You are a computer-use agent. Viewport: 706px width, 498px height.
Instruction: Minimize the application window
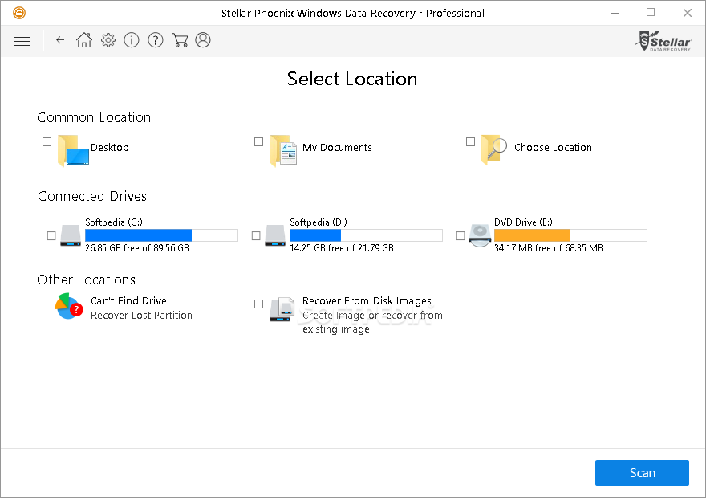click(x=615, y=13)
